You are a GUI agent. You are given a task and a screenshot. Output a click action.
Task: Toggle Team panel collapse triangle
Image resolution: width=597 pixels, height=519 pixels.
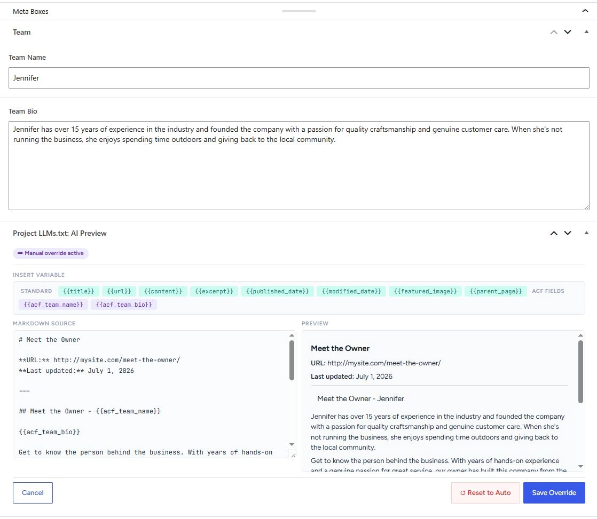click(586, 32)
